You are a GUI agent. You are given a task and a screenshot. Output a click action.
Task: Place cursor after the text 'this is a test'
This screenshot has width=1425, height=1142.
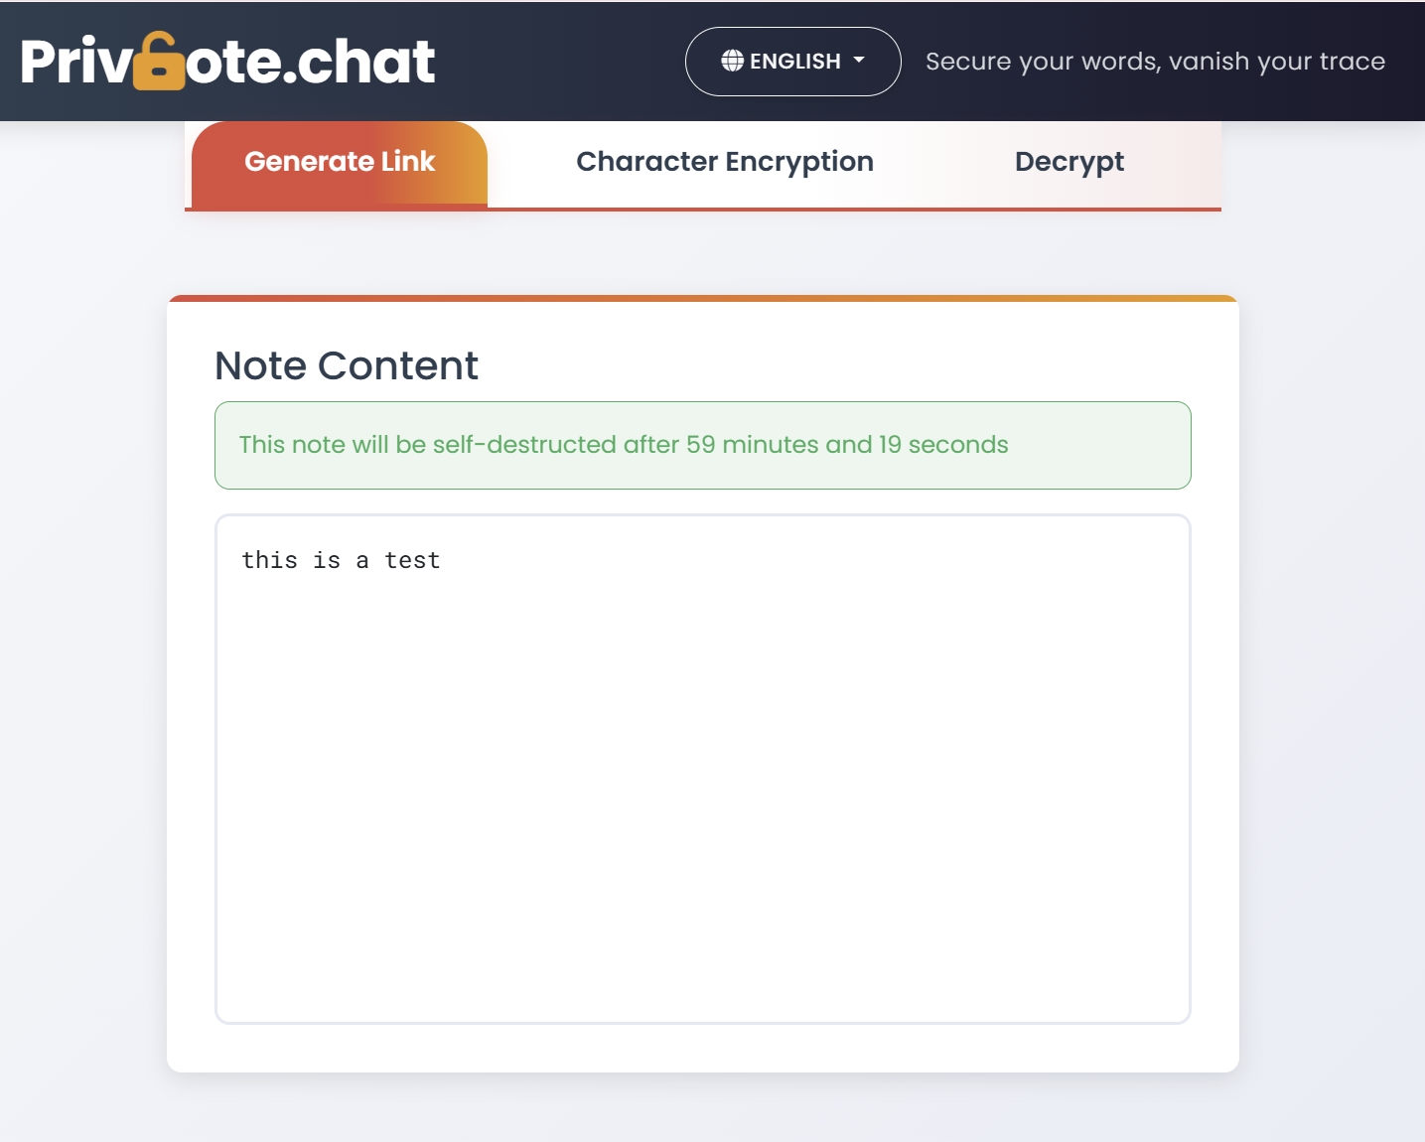click(x=441, y=560)
